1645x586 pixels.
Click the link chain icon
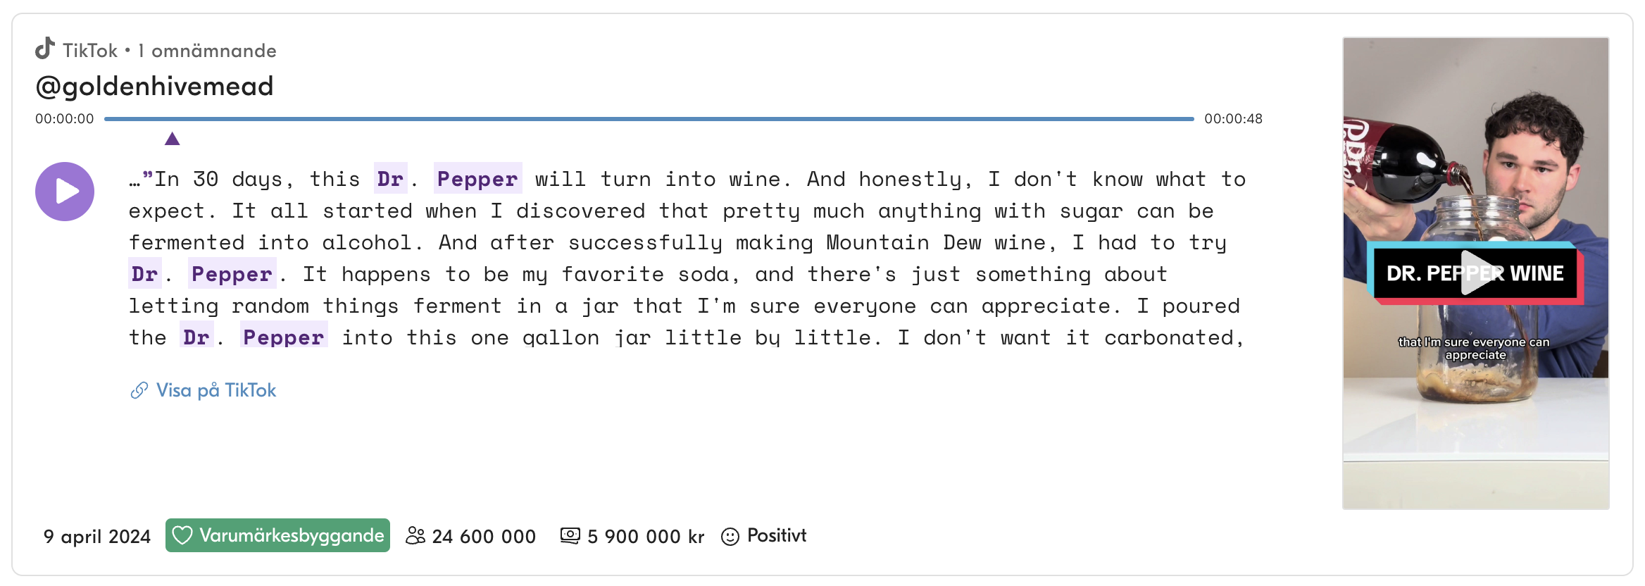pyautogui.click(x=139, y=390)
